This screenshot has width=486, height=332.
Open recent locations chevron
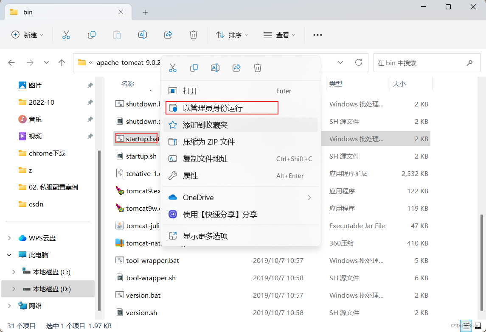tap(47, 63)
